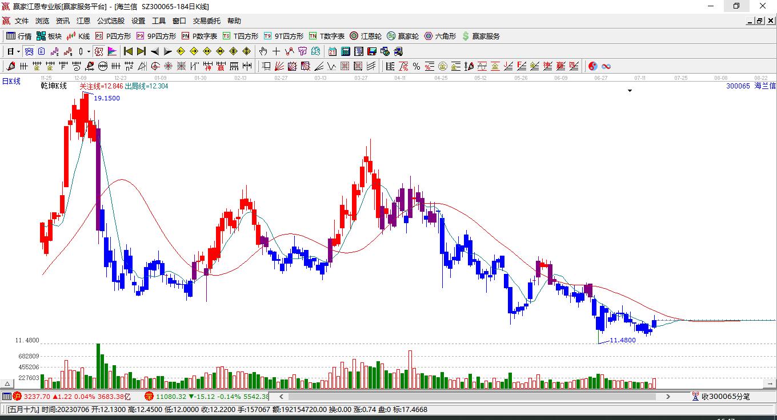The image size is (777, 420).
Task: Select the red fan lines tool
Action: (279, 66)
